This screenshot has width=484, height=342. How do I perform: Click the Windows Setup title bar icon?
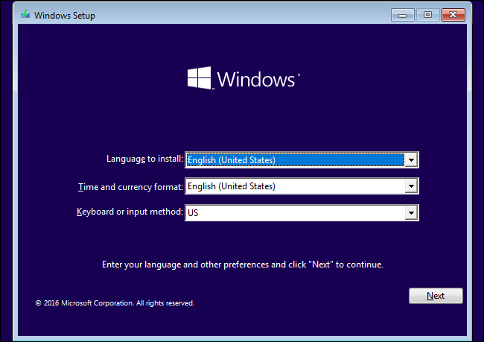pos(24,15)
